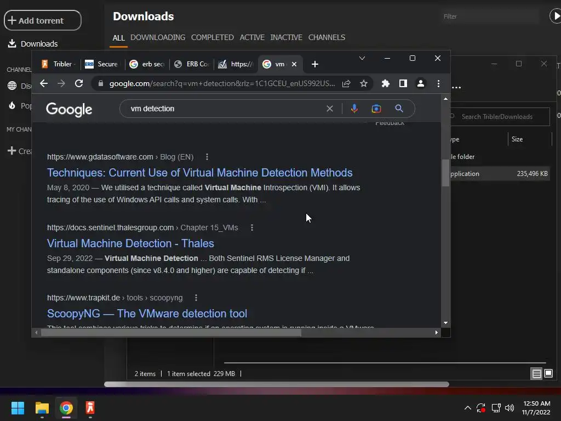
Task: Open Techniques: Current Use of Virtual Machine Detection link
Action: click(x=199, y=173)
